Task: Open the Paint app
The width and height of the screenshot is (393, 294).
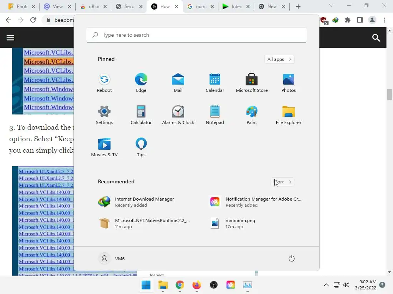Action: click(x=252, y=115)
